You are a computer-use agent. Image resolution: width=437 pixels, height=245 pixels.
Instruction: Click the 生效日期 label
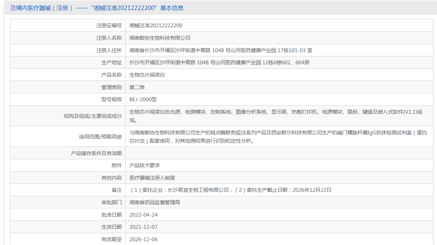click(111, 227)
